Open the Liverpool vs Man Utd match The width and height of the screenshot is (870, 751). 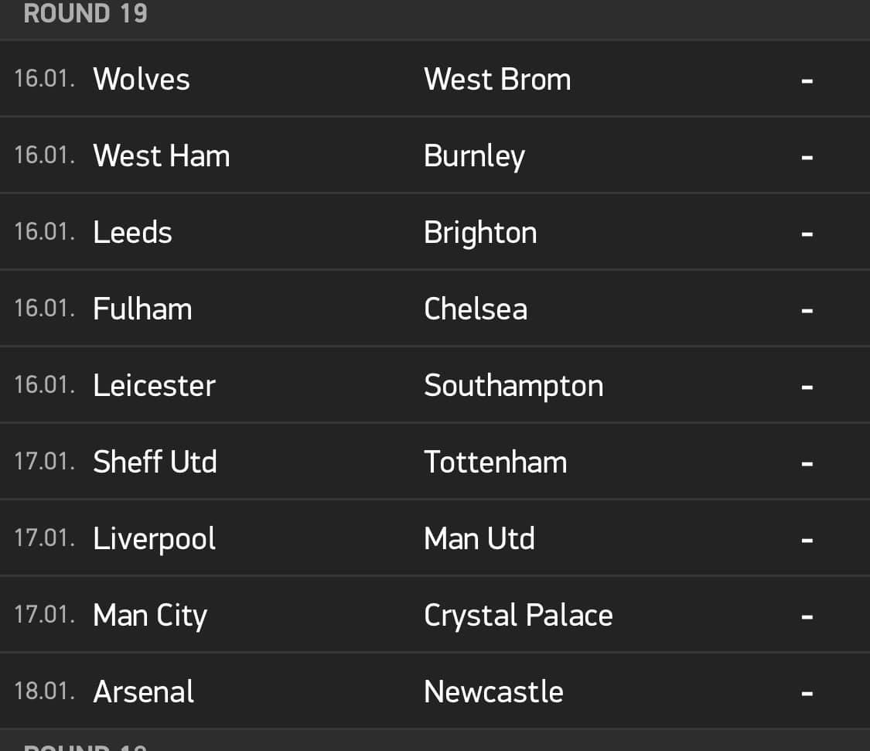[435, 538]
